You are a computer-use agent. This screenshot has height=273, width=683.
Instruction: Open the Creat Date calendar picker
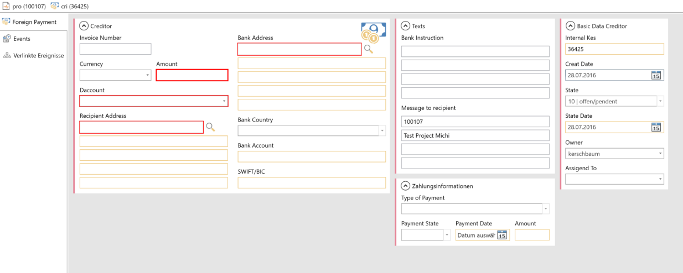coord(656,75)
